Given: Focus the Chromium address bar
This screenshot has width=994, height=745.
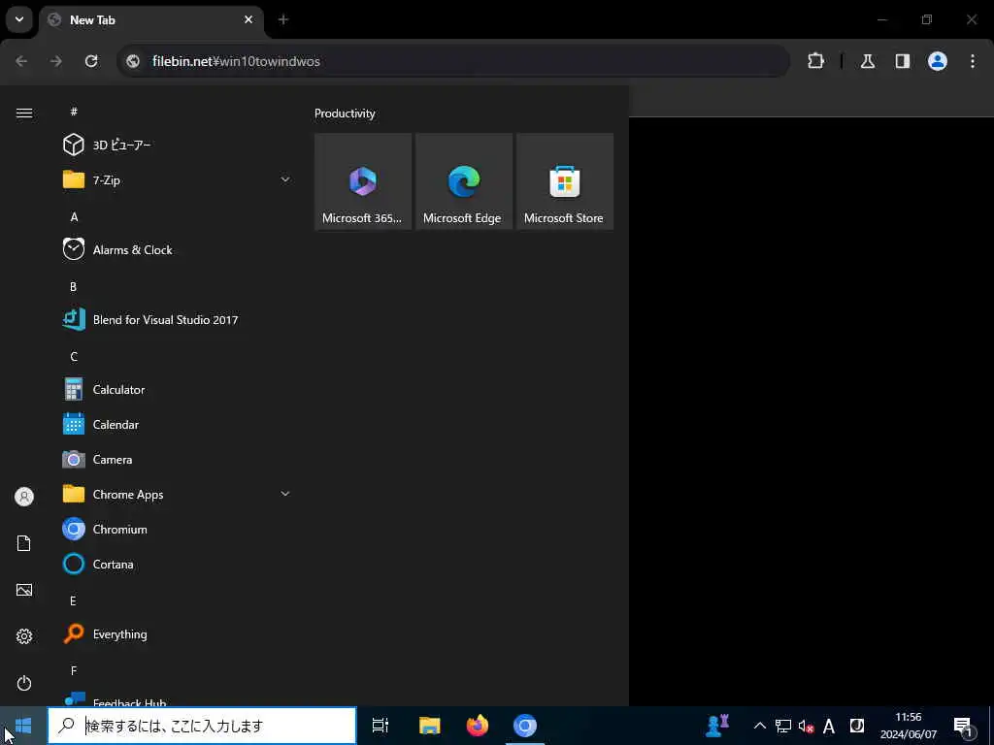Looking at the screenshot, I should [x=454, y=61].
